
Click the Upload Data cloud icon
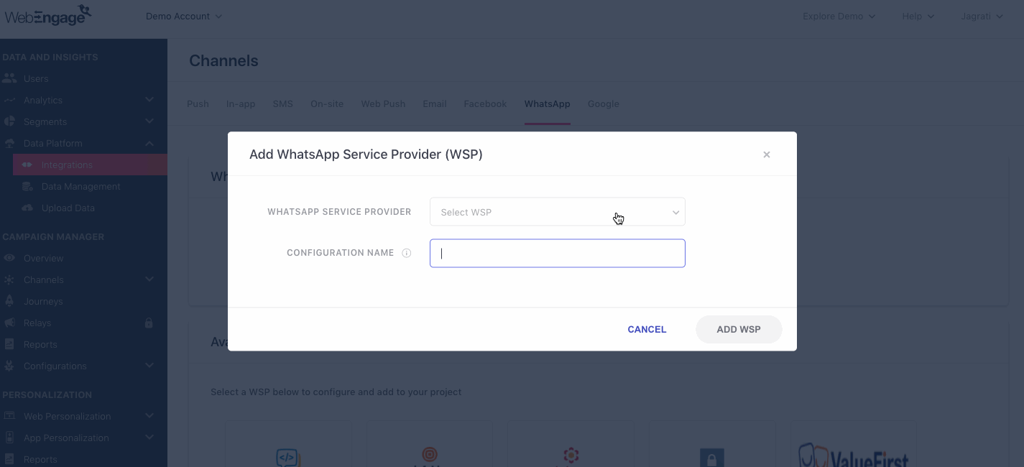(27, 208)
